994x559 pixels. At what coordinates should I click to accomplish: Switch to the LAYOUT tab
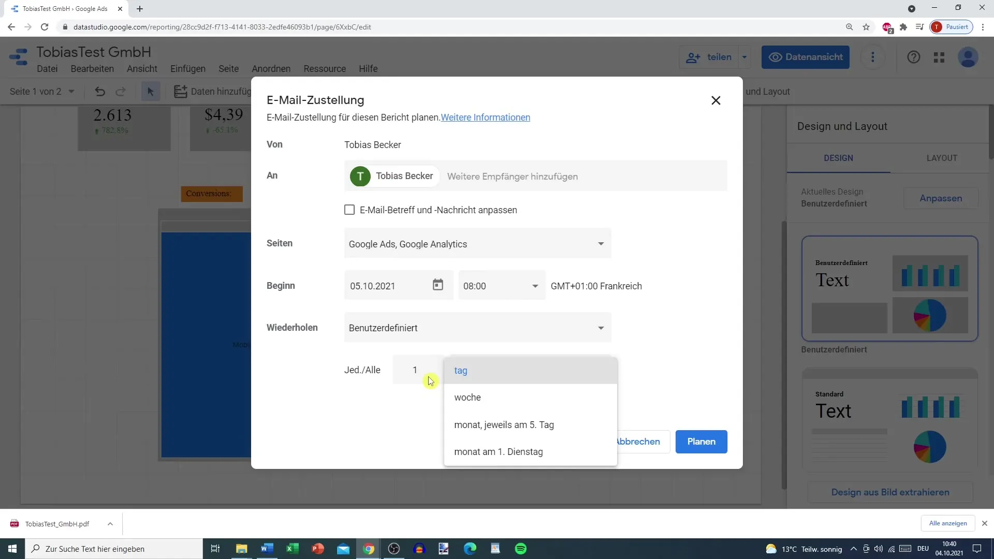(941, 158)
